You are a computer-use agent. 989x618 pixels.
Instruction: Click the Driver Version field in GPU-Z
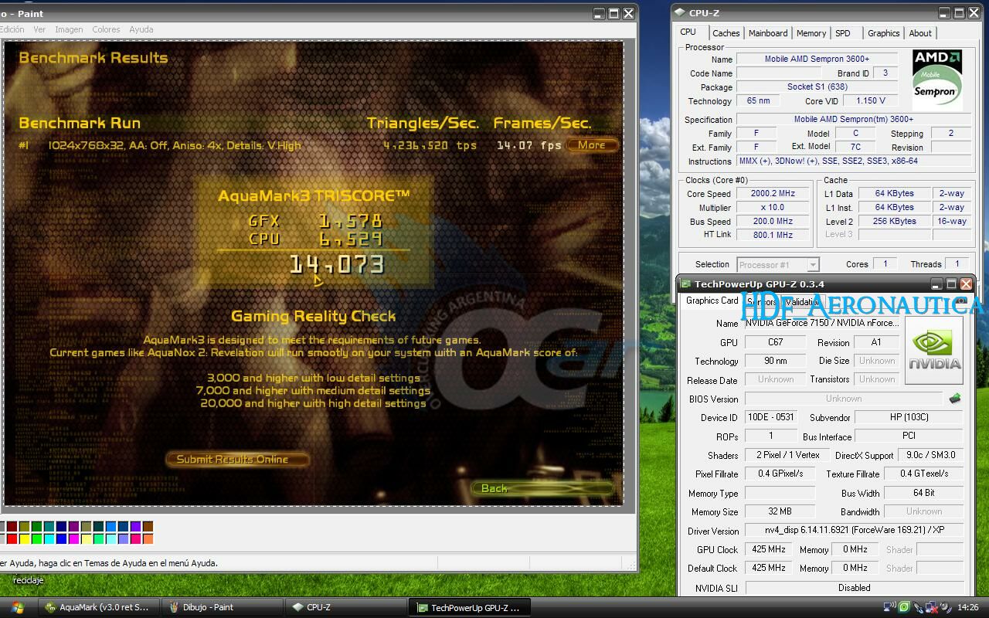click(x=854, y=531)
